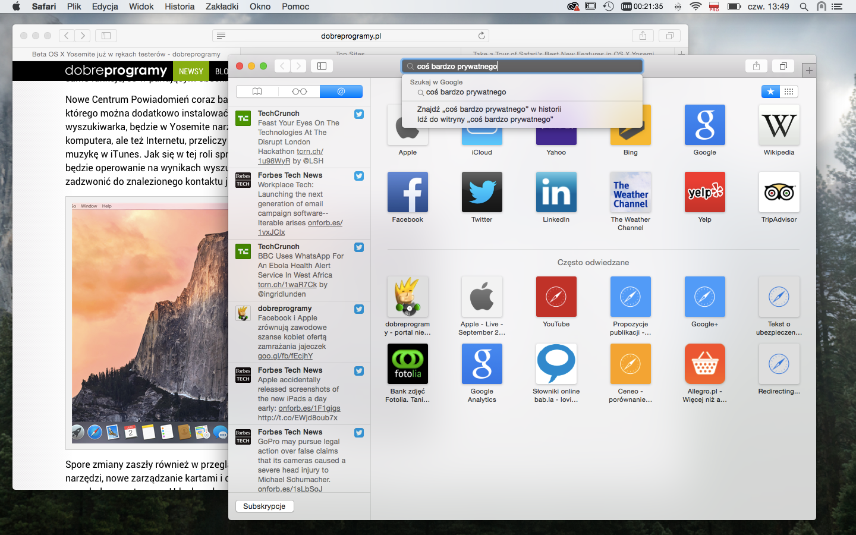Go forward in the front Safari window
Image resolution: width=856 pixels, height=535 pixels.
pos(299,66)
